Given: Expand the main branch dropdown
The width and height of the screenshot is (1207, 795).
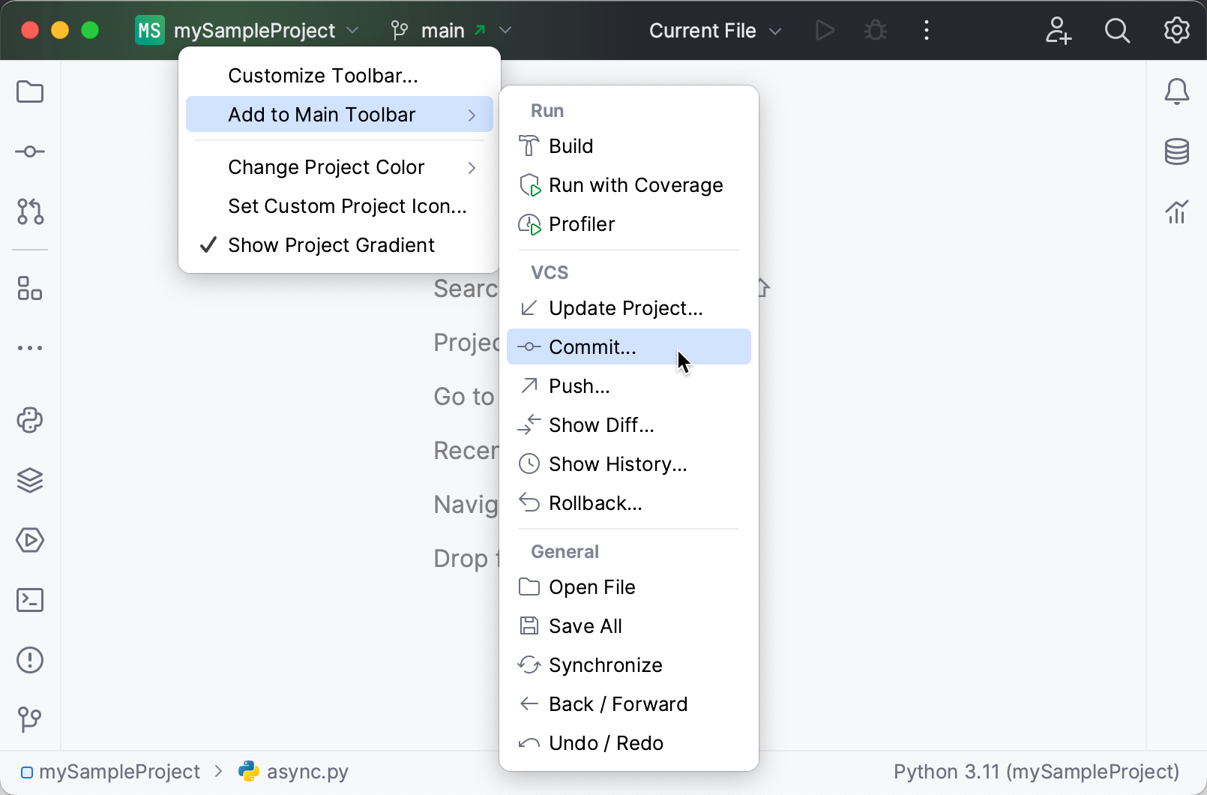Looking at the screenshot, I should [506, 30].
